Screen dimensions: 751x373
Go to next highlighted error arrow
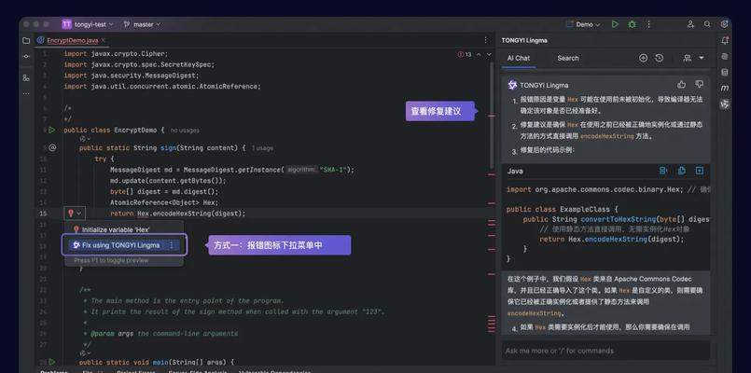(x=489, y=55)
